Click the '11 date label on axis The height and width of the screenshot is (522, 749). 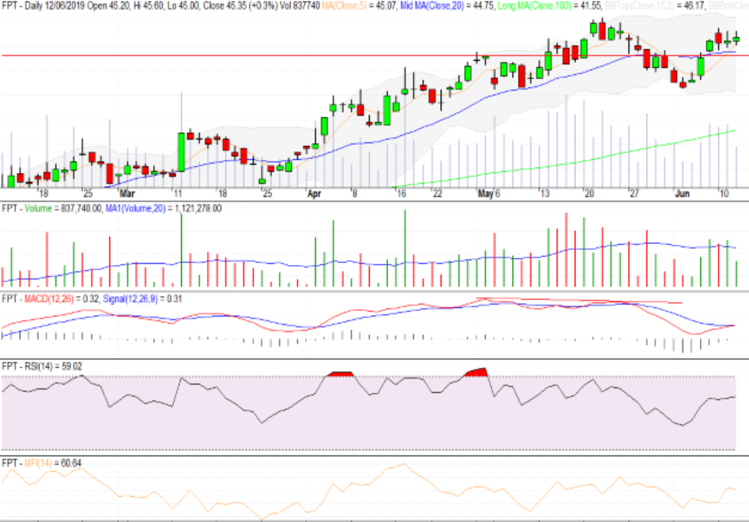pos(177,194)
